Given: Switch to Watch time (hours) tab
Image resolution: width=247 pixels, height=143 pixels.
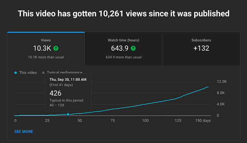Looking at the screenshot, I should tap(123, 49).
